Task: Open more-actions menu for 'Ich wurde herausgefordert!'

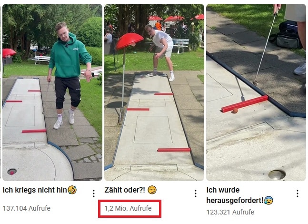Action: [298, 193]
